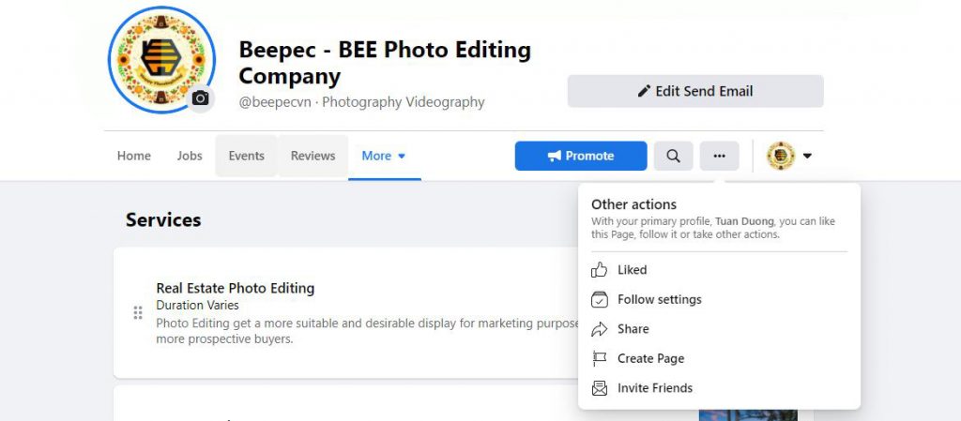
Task: Open Real Estate Photo Editing service
Action: pyautogui.click(x=236, y=288)
